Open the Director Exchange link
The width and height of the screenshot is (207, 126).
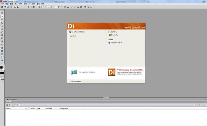tap(115, 43)
